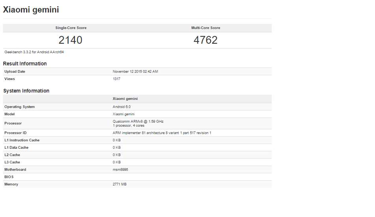Click the date 'November 12 2015 02:42 AM'
This screenshot has height=217, width=375.
coord(135,71)
